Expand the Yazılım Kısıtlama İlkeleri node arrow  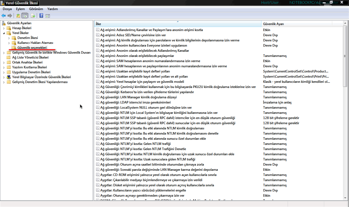point(4,67)
